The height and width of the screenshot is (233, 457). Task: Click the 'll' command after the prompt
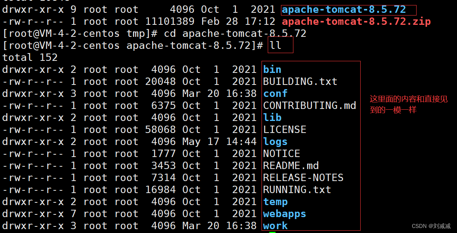pyautogui.click(x=276, y=45)
